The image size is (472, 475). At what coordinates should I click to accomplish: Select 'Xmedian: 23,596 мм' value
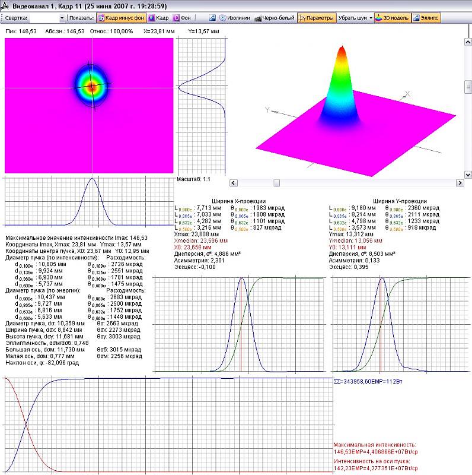(201, 240)
